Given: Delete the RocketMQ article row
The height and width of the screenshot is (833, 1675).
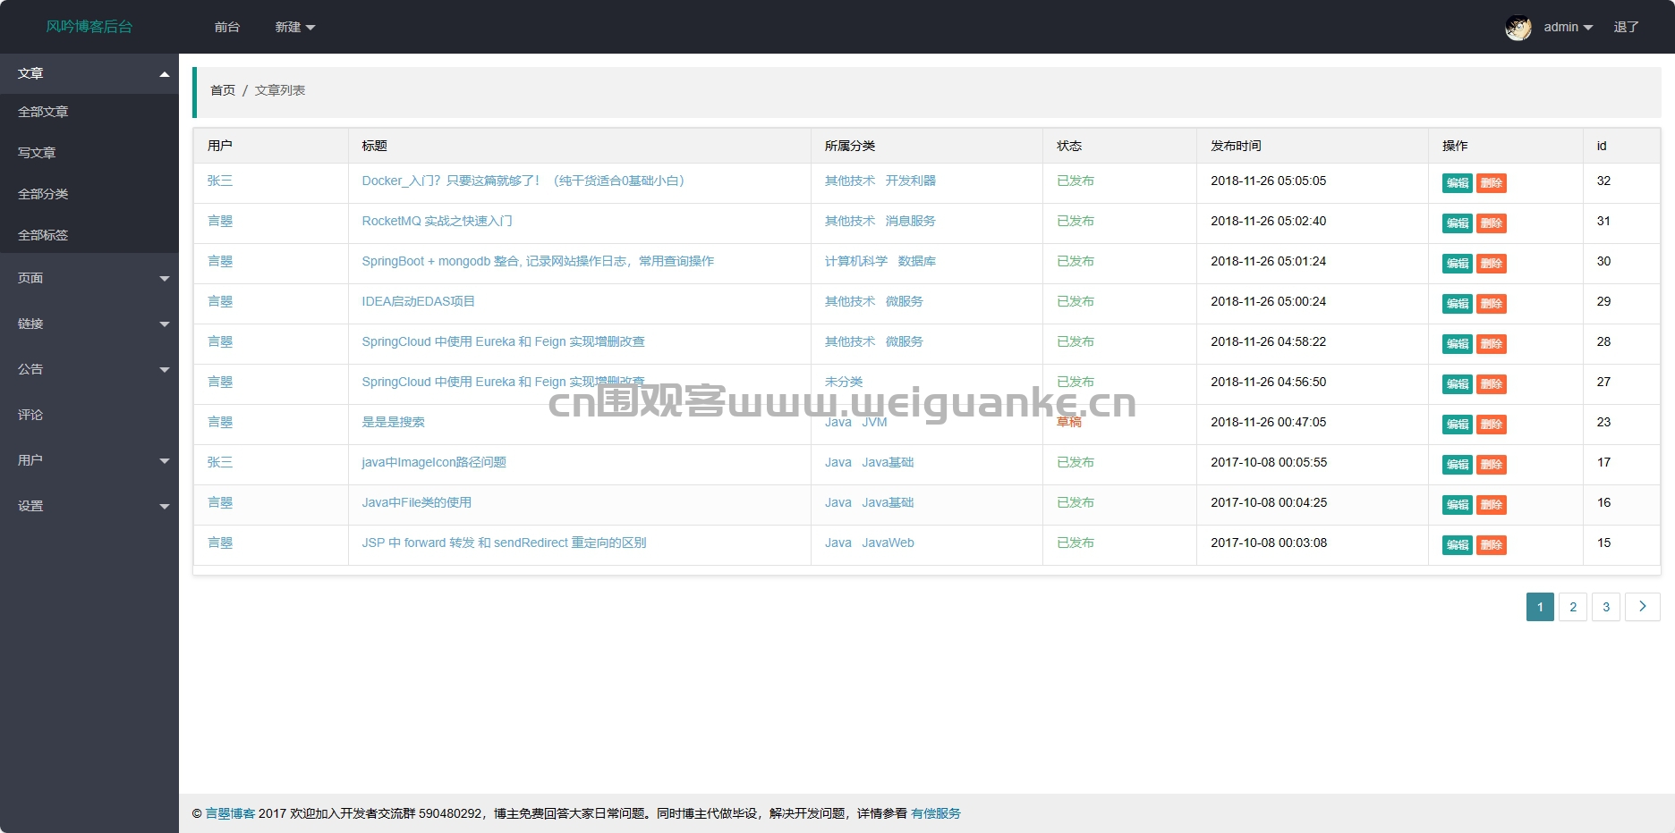Looking at the screenshot, I should pyautogui.click(x=1492, y=223).
